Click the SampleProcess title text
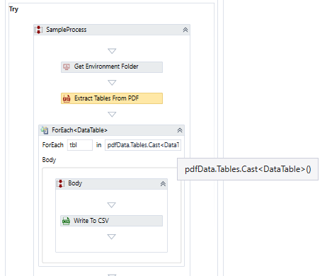This screenshot has width=332, height=276. pos(67,30)
